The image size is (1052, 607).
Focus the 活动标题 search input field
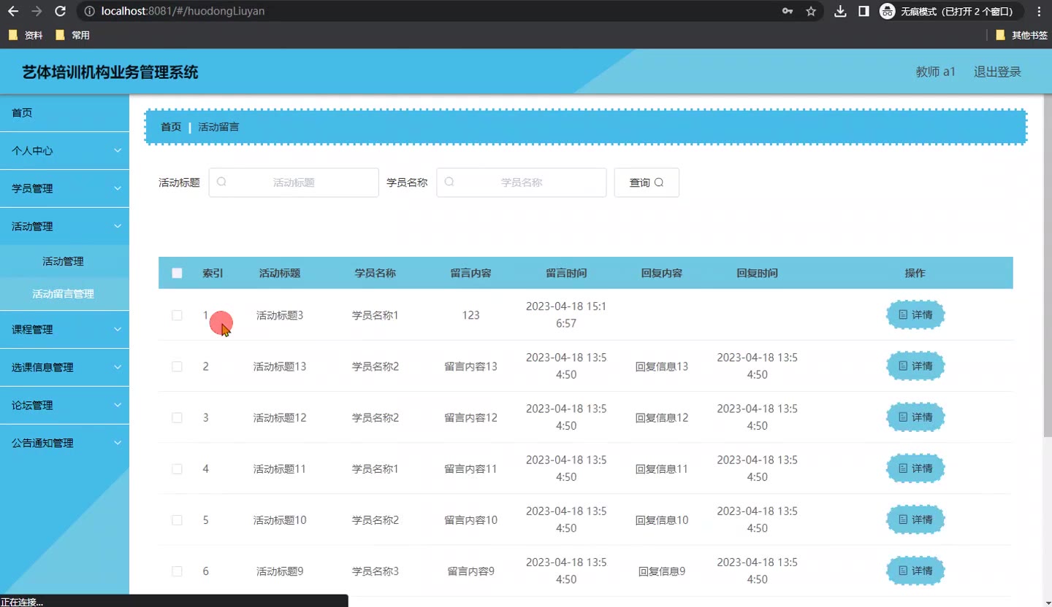point(294,182)
